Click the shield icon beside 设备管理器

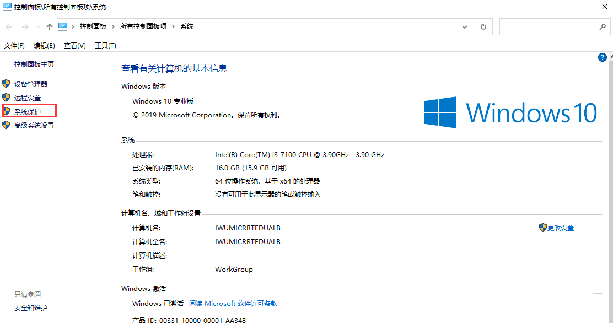coord(6,84)
